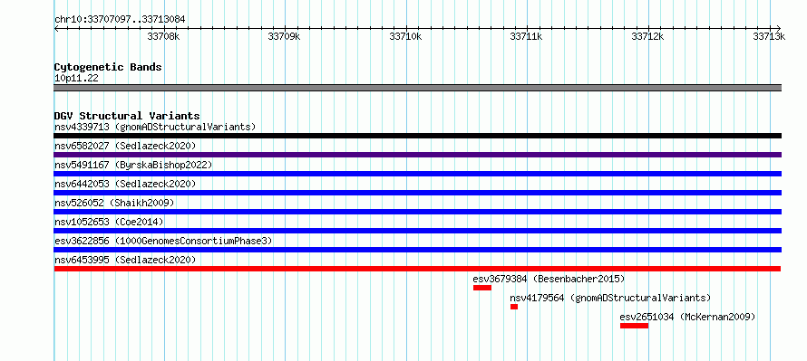Click the DGV Structural Variants track title
The height and width of the screenshot is (361, 807).
(127, 116)
